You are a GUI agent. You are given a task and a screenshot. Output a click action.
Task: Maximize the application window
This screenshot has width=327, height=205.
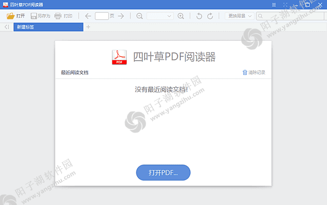point(307,5)
